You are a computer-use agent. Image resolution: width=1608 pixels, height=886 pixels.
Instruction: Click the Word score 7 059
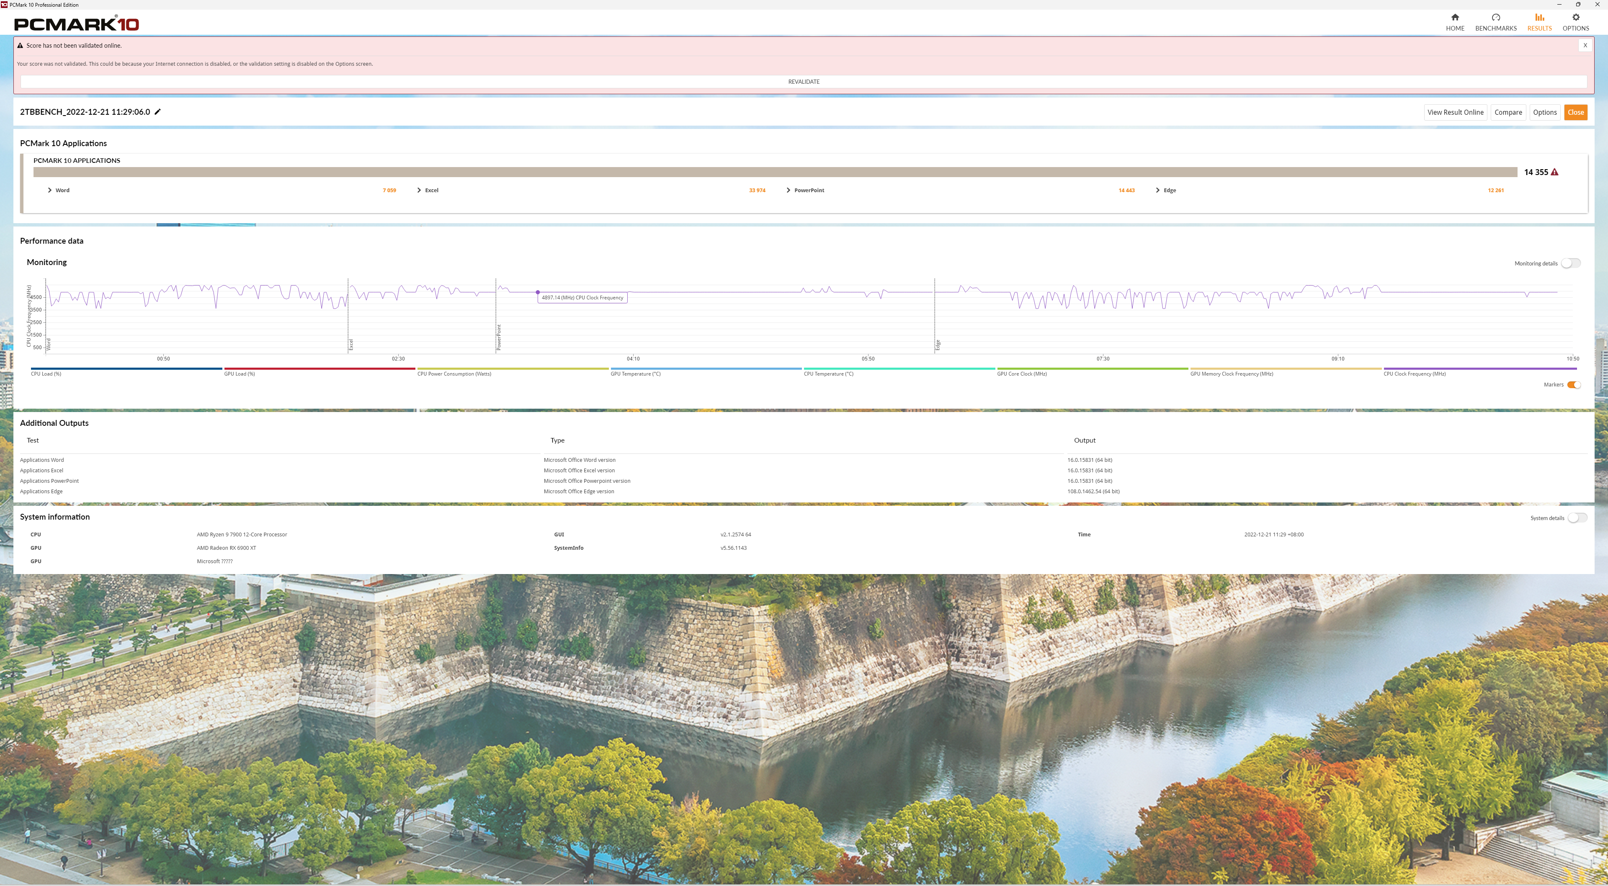pyautogui.click(x=389, y=191)
